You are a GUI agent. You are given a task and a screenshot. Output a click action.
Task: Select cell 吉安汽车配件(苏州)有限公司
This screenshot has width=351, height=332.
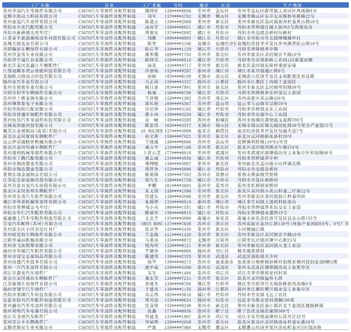[33, 223]
